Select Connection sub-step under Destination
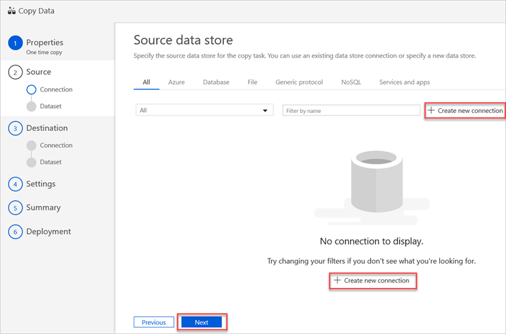The image size is (506, 334). (x=55, y=145)
